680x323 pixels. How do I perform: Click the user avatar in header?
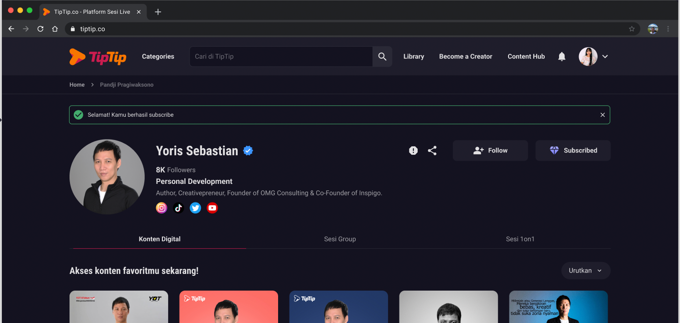tap(588, 57)
